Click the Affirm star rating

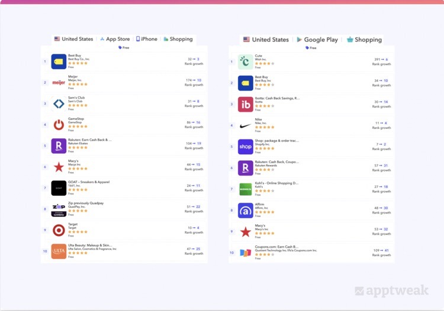pyautogui.click(x=265, y=212)
